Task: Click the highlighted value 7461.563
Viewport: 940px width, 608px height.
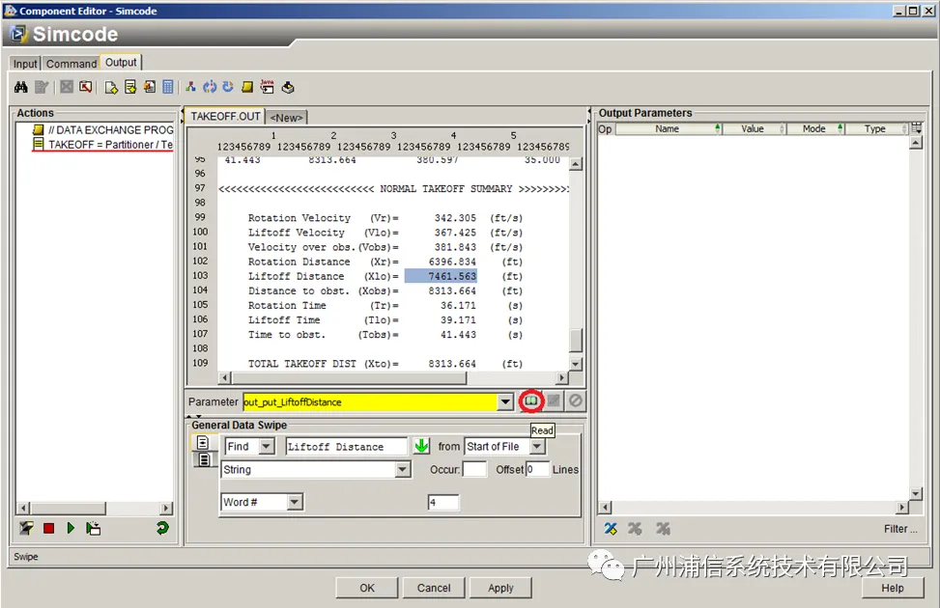Action: (x=441, y=276)
